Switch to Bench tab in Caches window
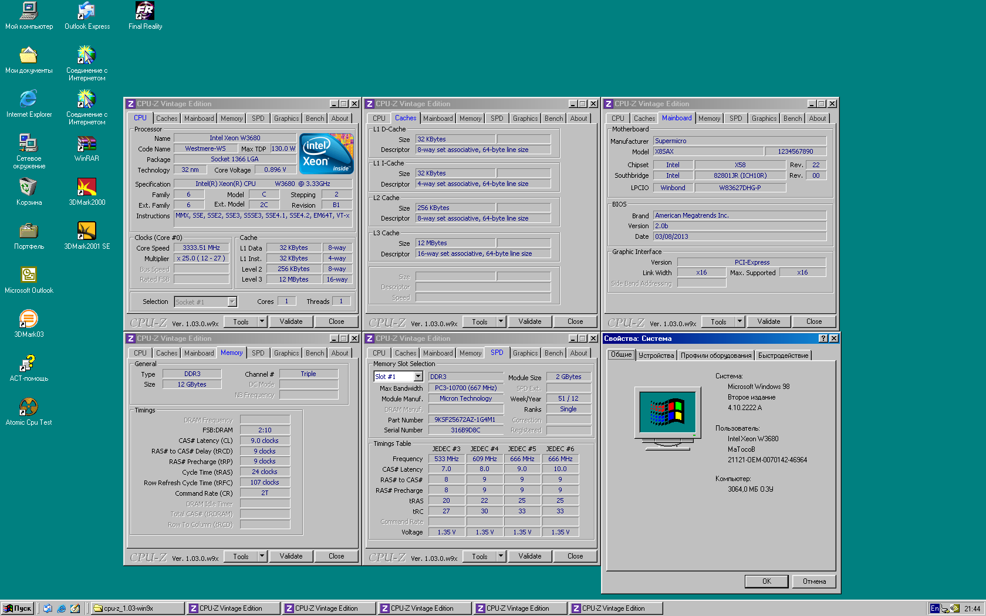The image size is (986, 616). click(x=553, y=119)
